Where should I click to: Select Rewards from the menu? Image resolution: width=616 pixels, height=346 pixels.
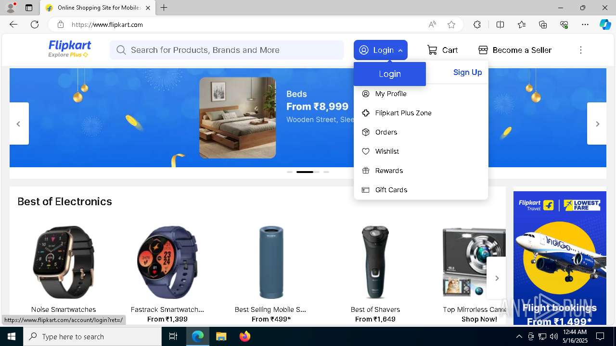[x=421, y=171]
